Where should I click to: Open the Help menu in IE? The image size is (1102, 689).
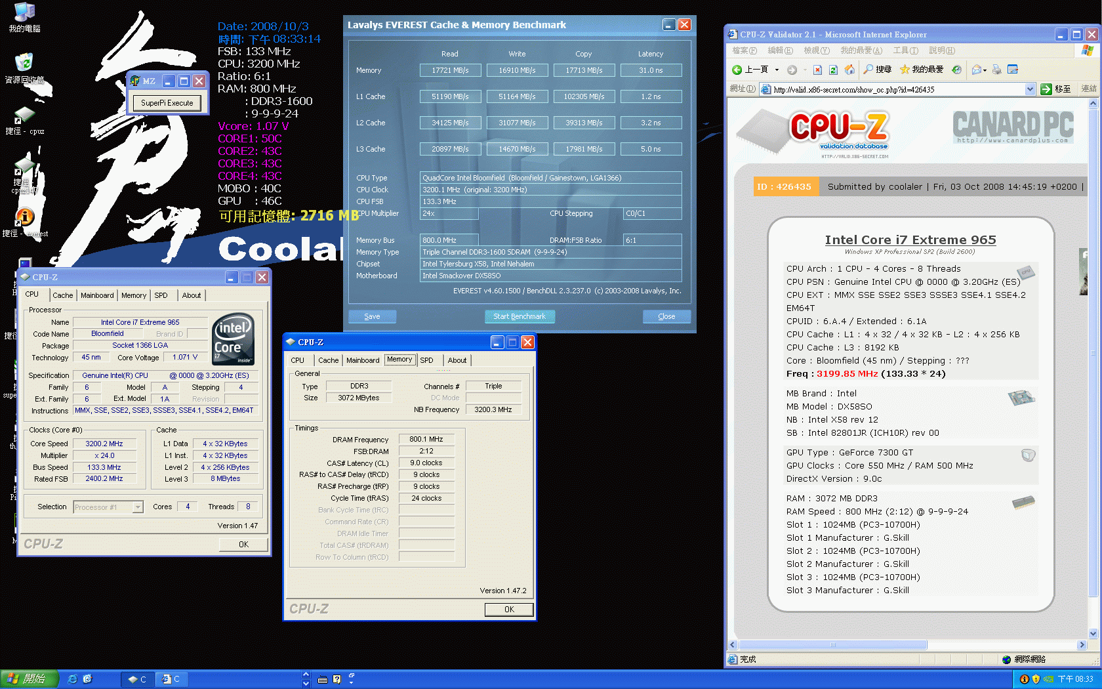click(941, 51)
